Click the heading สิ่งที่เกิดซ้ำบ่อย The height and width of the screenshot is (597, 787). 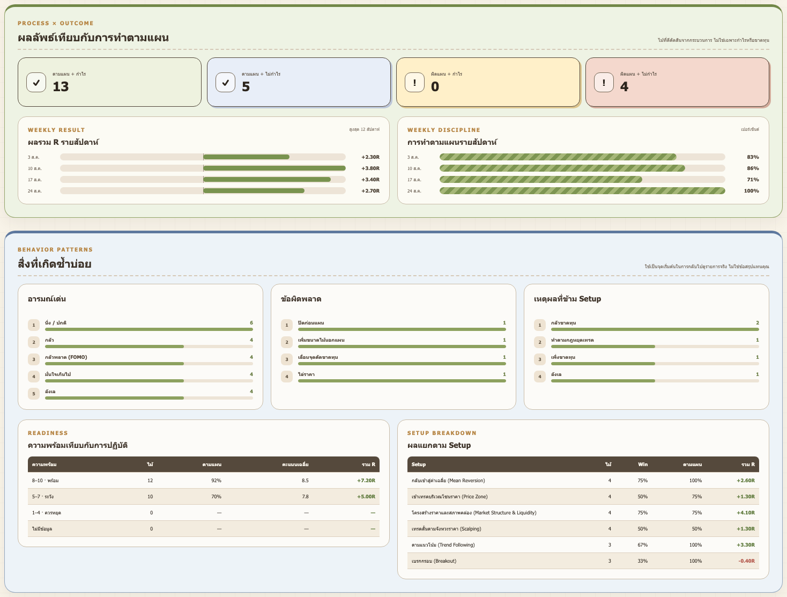tap(55, 264)
